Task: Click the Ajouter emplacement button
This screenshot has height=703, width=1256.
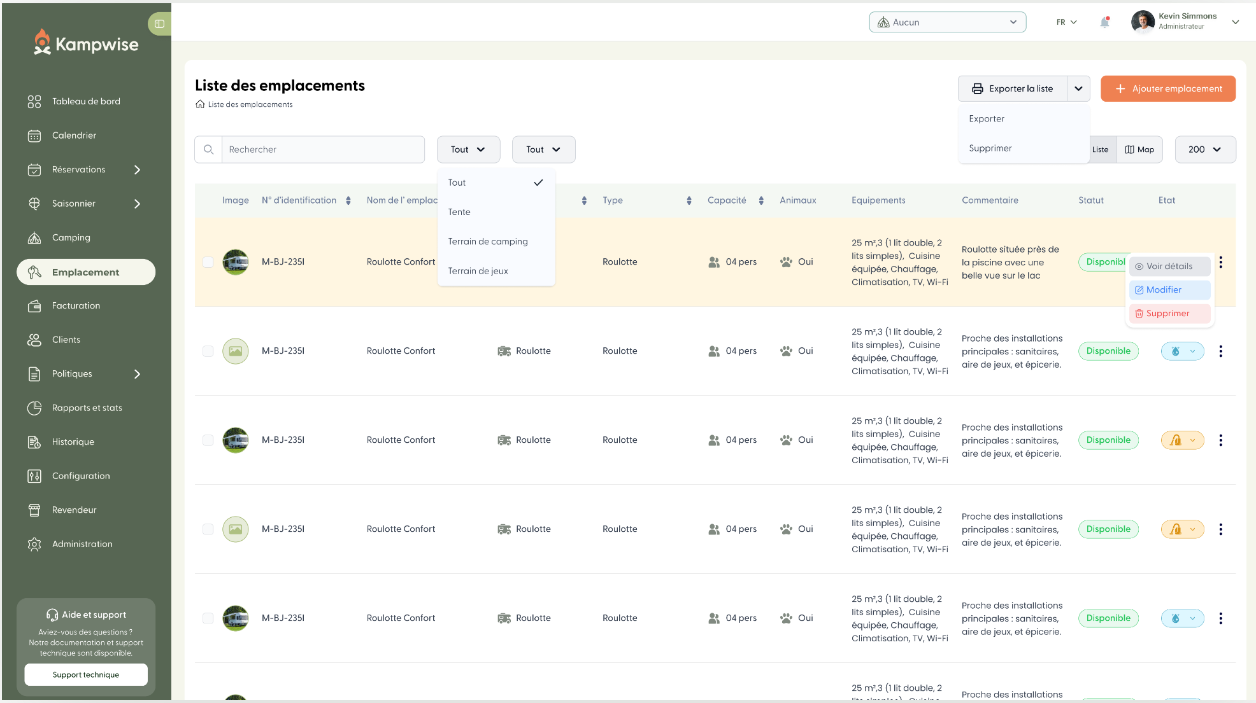Action: pos(1167,89)
